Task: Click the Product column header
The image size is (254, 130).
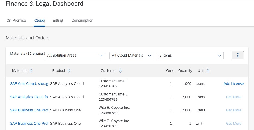Action: [59, 71]
